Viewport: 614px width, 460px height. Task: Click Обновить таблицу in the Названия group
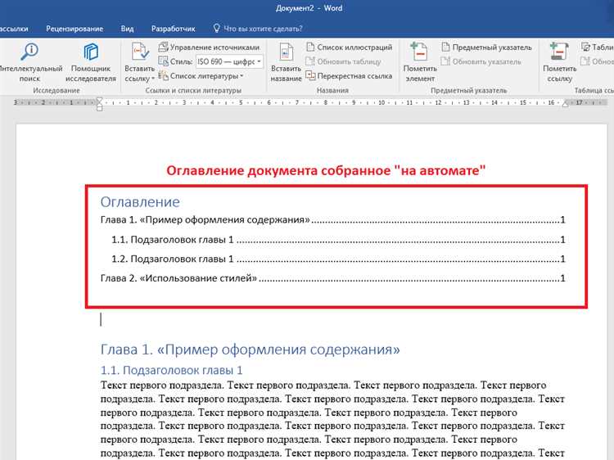tap(343, 61)
